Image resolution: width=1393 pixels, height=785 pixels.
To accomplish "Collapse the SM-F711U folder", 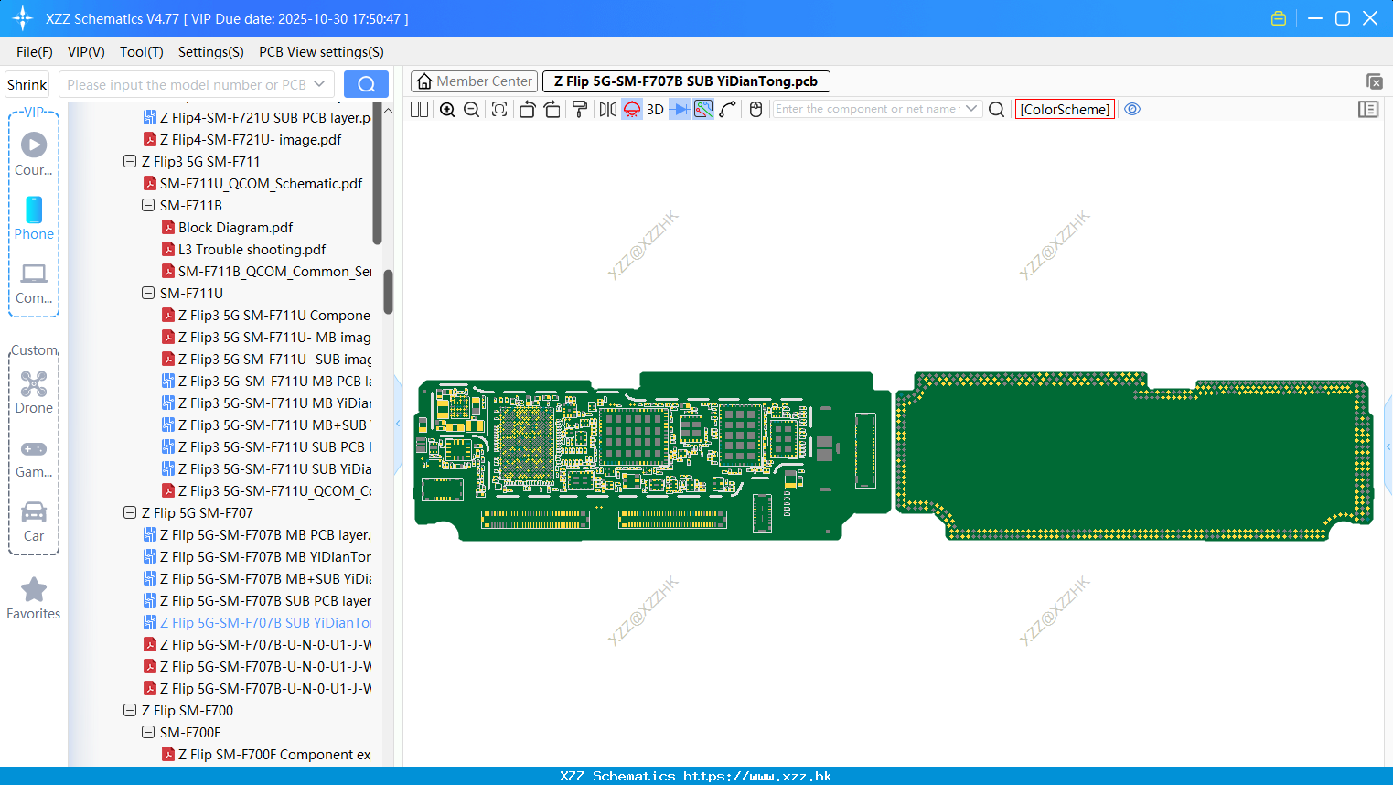I will click(x=147, y=293).
